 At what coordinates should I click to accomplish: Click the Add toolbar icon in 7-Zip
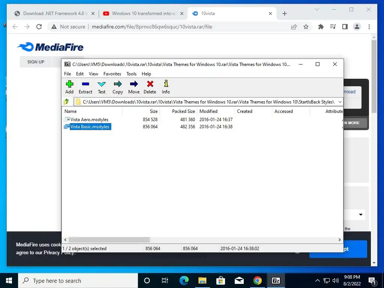tap(69, 87)
